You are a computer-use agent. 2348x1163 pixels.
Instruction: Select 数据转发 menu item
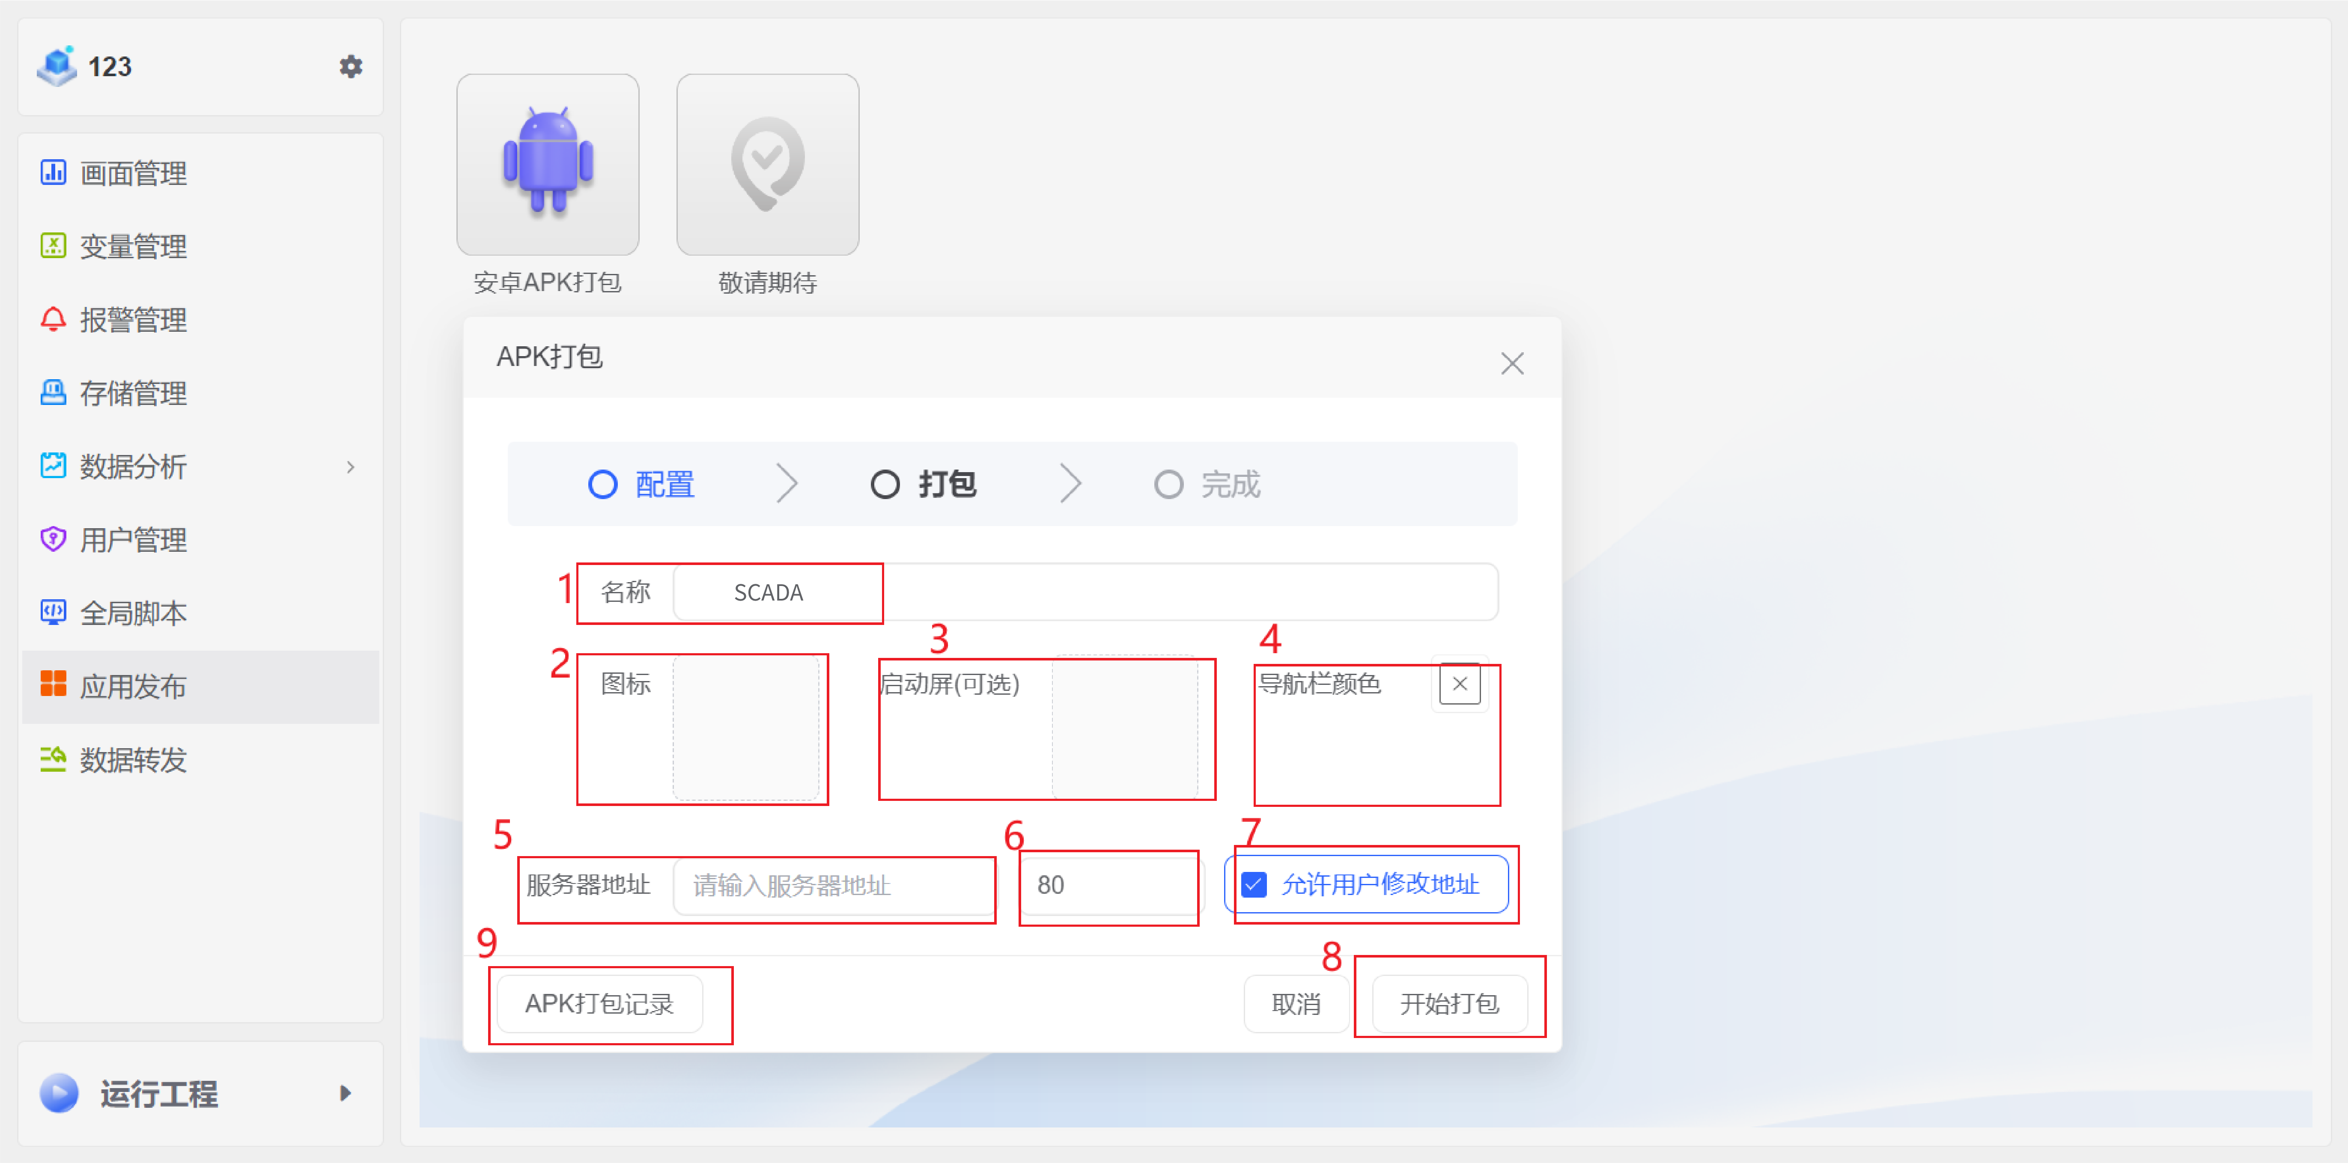[x=133, y=759]
